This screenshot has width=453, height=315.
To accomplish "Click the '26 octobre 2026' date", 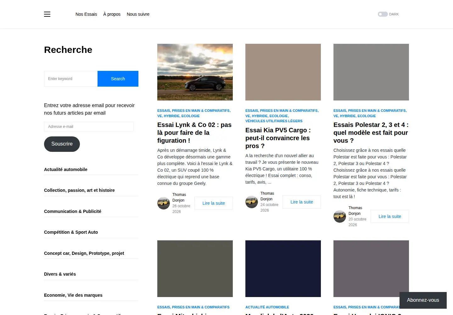I will click(x=181, y=209).
